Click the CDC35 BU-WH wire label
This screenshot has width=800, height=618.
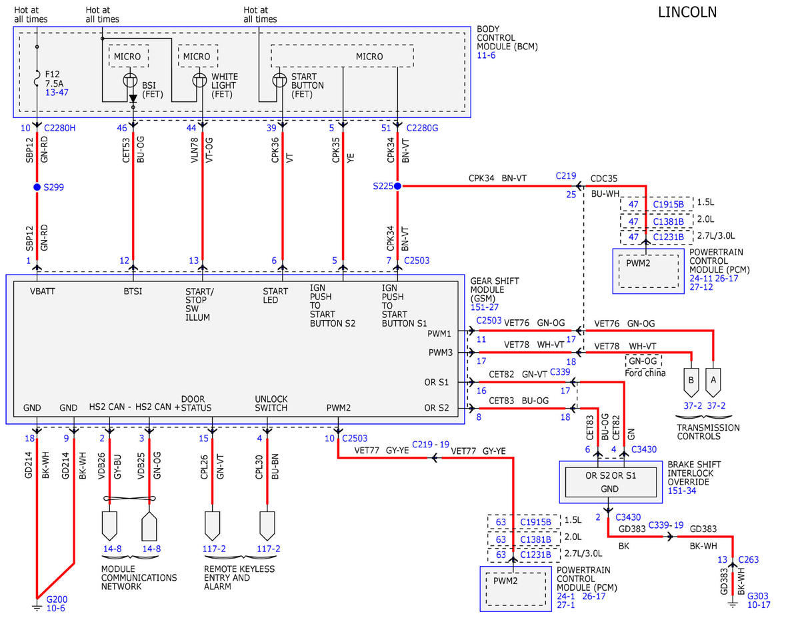(604, 185)
